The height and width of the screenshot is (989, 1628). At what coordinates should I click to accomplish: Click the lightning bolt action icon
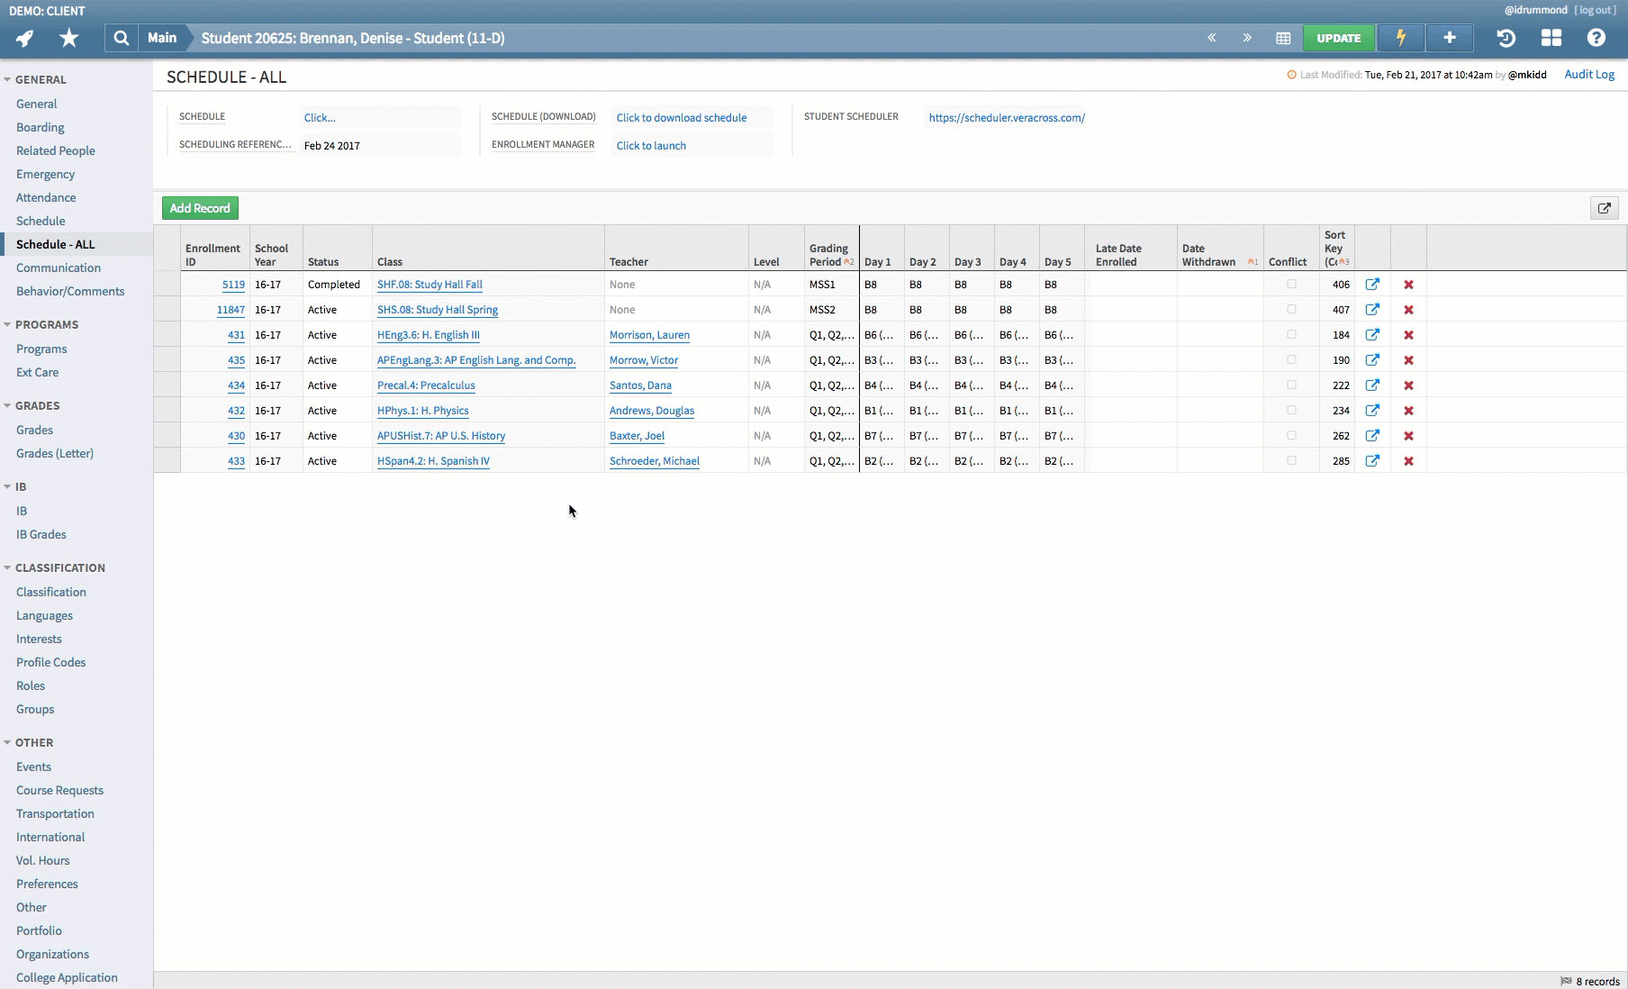1400,38
